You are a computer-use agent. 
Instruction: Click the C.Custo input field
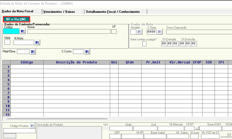78,52
